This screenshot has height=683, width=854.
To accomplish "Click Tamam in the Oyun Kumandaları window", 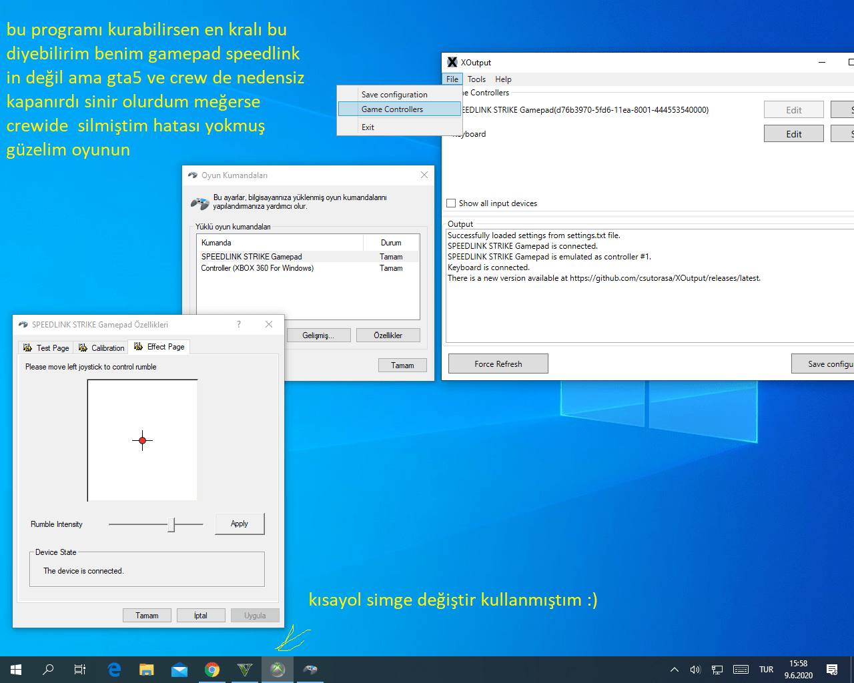I will click(402, 365).
